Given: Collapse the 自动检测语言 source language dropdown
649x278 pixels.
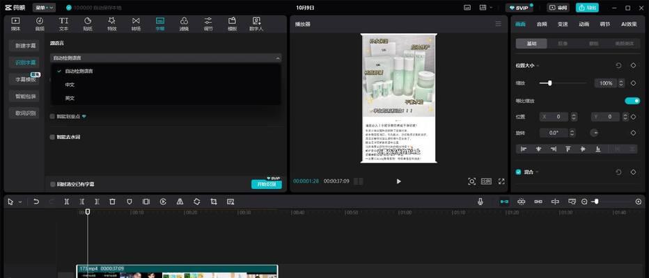Looking at the screenshot, I should (x=166, y=58).
